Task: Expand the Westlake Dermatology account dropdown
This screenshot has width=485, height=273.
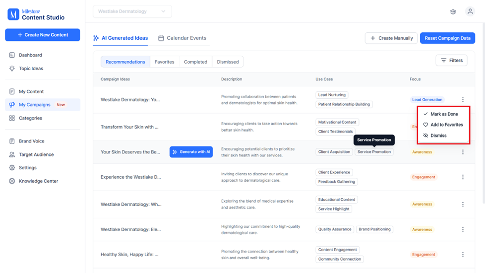Action: 132,11
